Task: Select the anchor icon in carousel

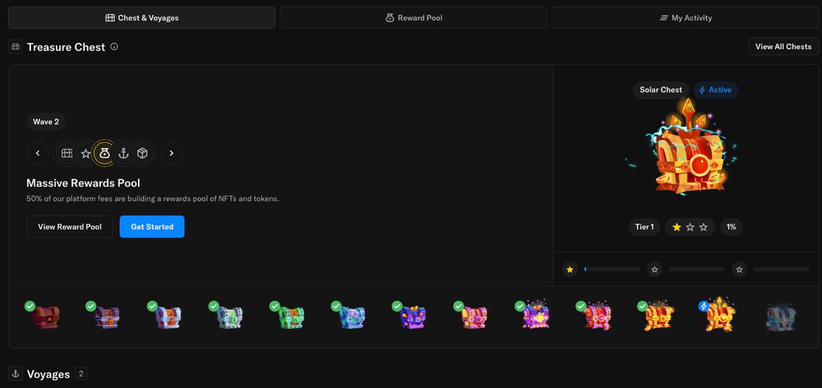Action: (124, 153)
